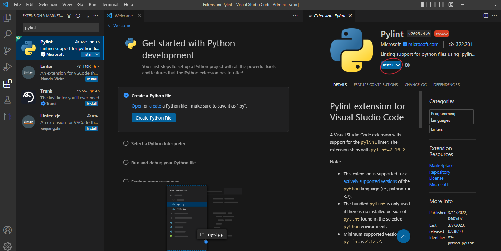Open the Install dropdown arrow in the Pylint list item
Screen dimensions: 501x251
97,54
